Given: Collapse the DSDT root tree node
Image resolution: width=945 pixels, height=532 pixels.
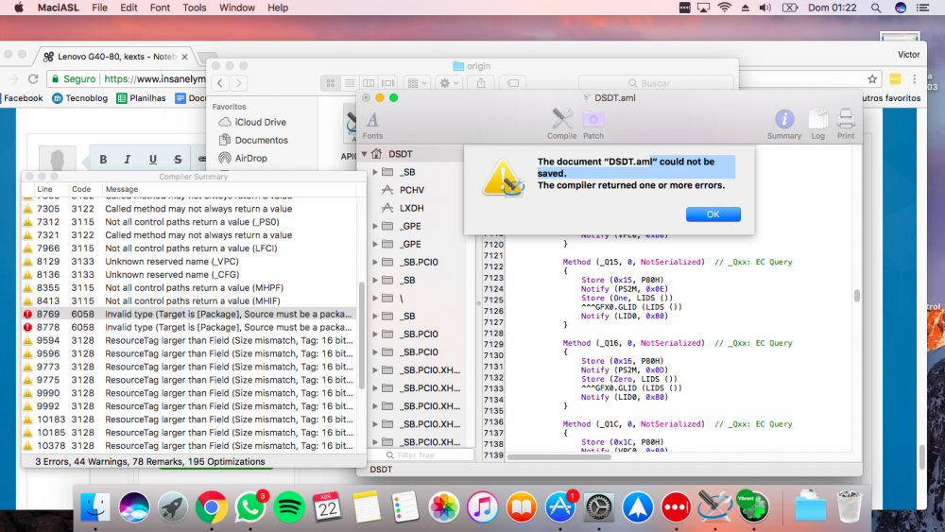Looking at the screenshot, I should (365, 154).
